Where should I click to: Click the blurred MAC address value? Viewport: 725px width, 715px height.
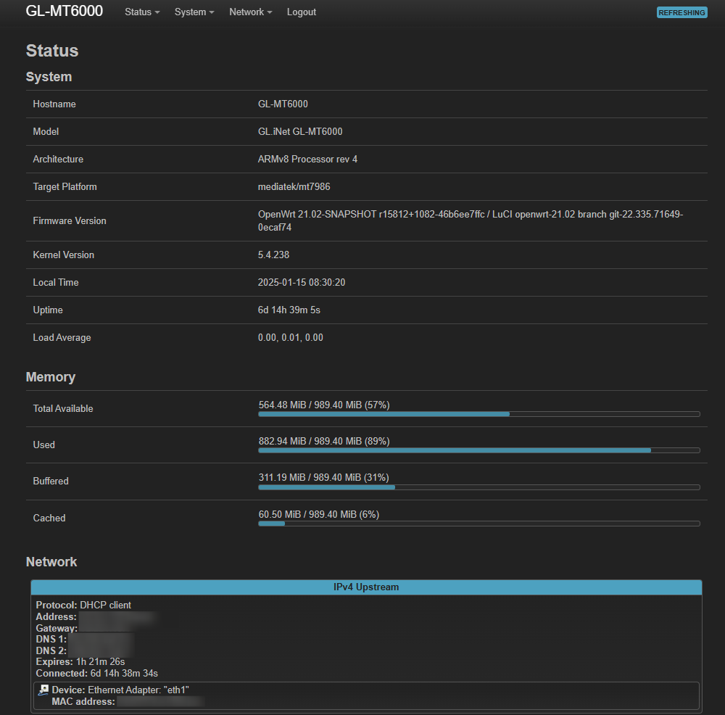tap(160, 702)
